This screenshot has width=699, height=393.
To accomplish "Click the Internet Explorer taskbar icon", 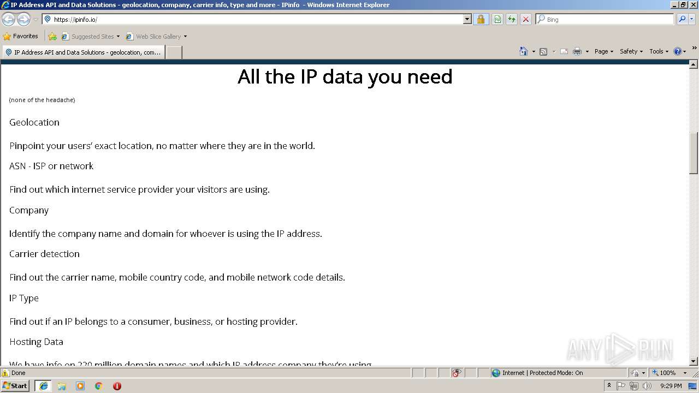I will [43, 386].
